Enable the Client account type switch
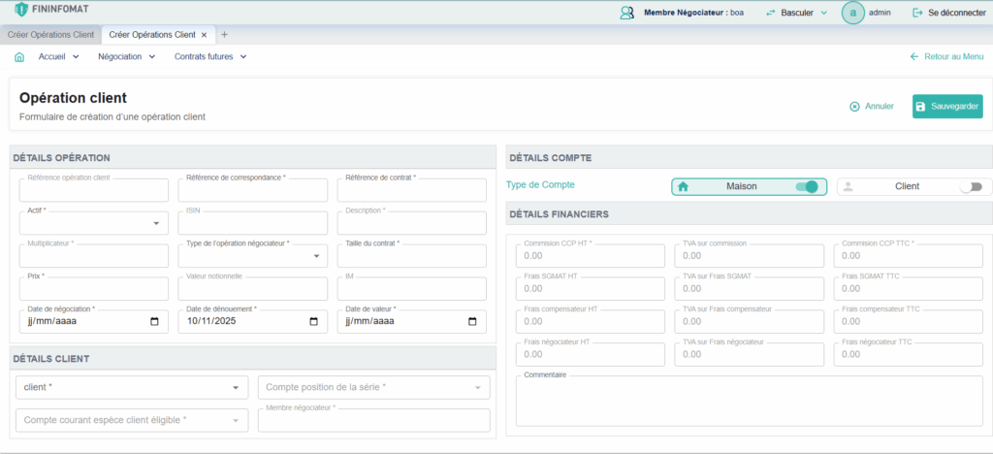The image size is (993, 454). click(x=970, y=186)
